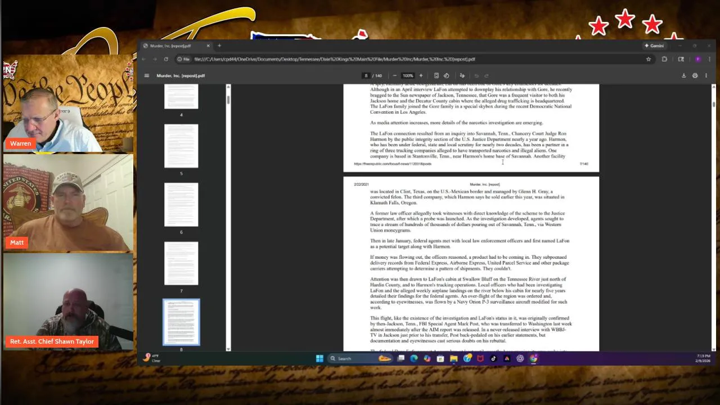Select page 4 thumbnail
This screenshot has height=405, width=720.
click(181, 96)
